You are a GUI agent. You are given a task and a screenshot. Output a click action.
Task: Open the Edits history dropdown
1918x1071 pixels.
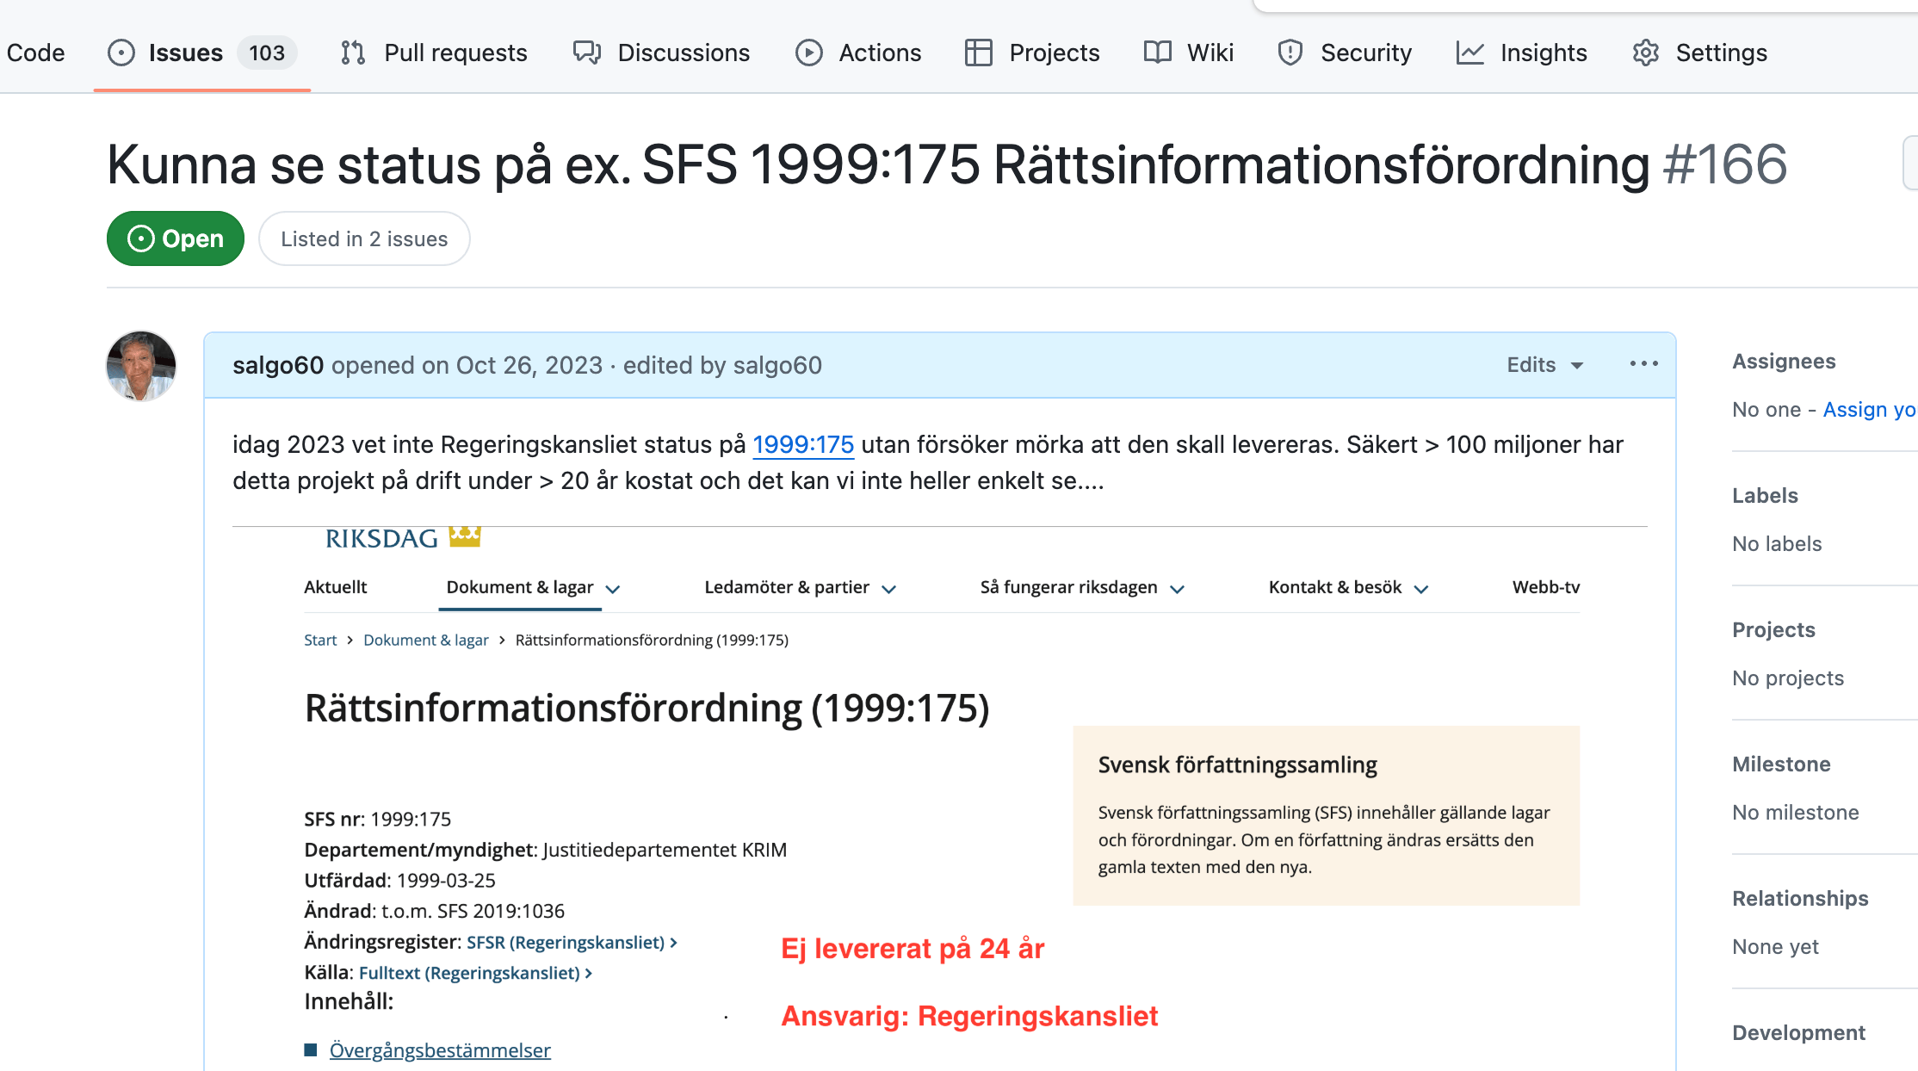(1544, 365)
